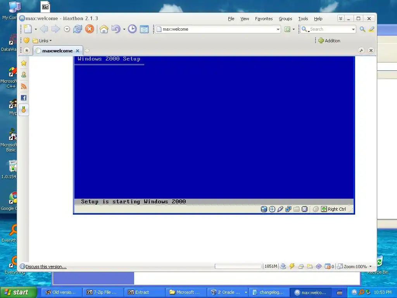Click the download manager status bar icon
Screen dimensions: 397x298
click(283, 266)
